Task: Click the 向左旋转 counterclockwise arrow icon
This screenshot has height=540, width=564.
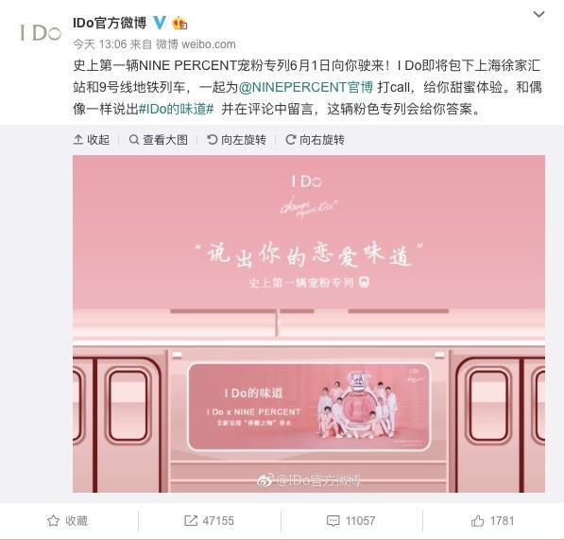Action: [x=212, y=140]
